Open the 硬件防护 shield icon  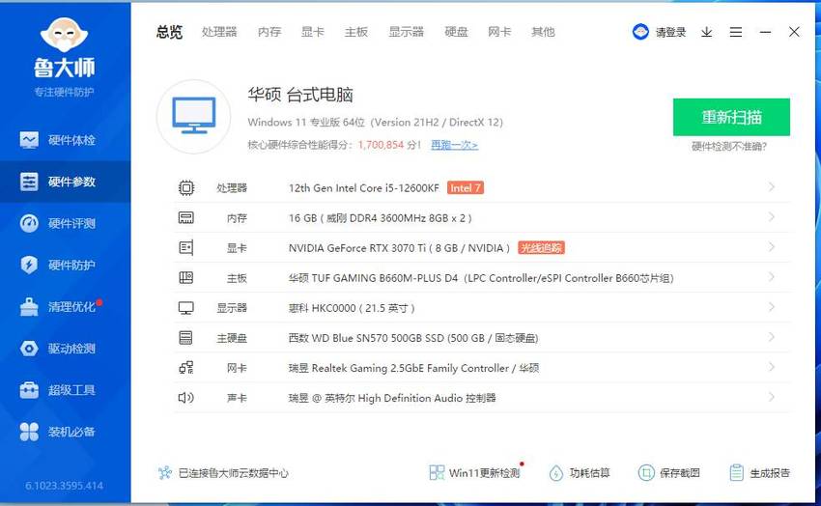29,265
